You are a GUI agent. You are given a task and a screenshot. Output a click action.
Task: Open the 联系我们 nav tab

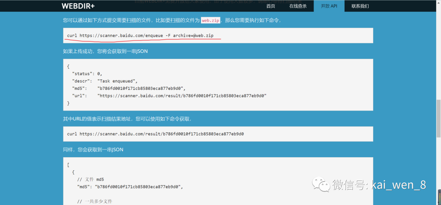(x=360, y=6)
